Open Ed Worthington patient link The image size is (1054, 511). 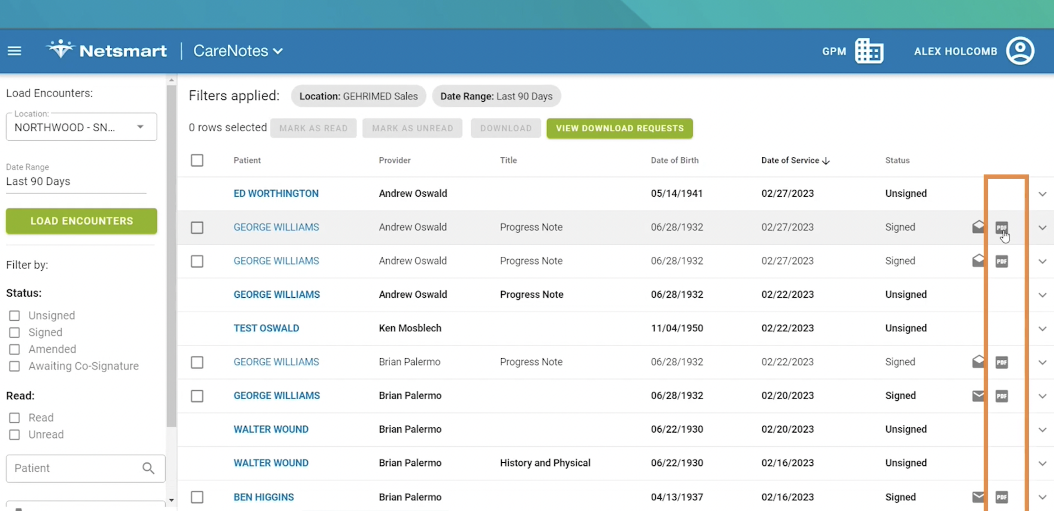pyautogui.click(x=276, y=193)
